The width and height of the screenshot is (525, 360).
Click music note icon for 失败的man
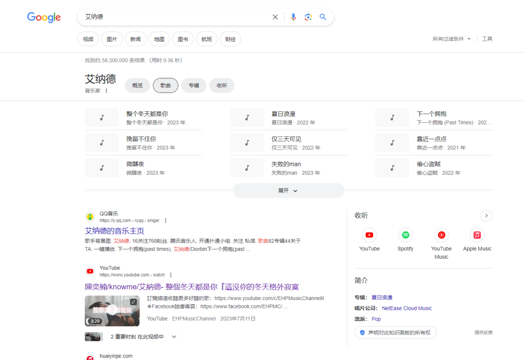tap(247, 167)
